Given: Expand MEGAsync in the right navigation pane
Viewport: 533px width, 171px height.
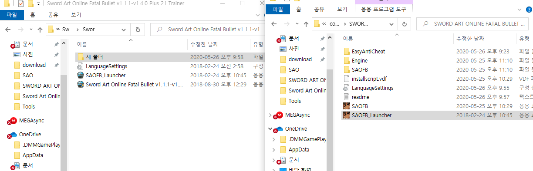Looking at the screenshot, I should pos(270,115).
